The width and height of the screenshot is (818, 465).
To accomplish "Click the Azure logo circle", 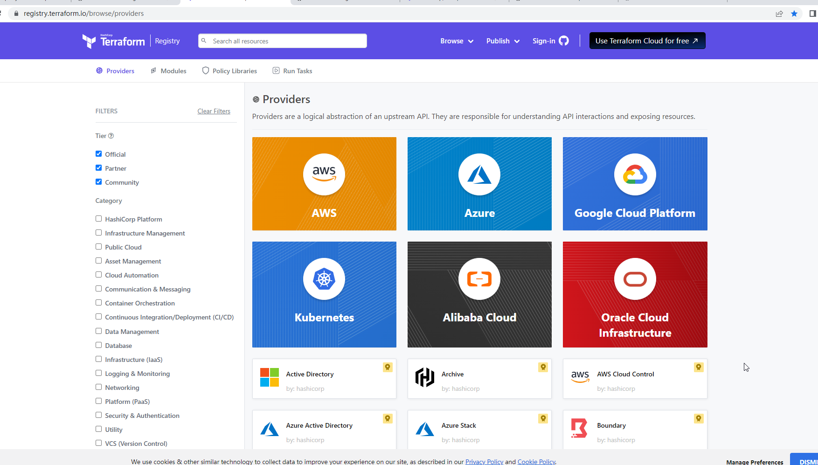I will 479,174.
